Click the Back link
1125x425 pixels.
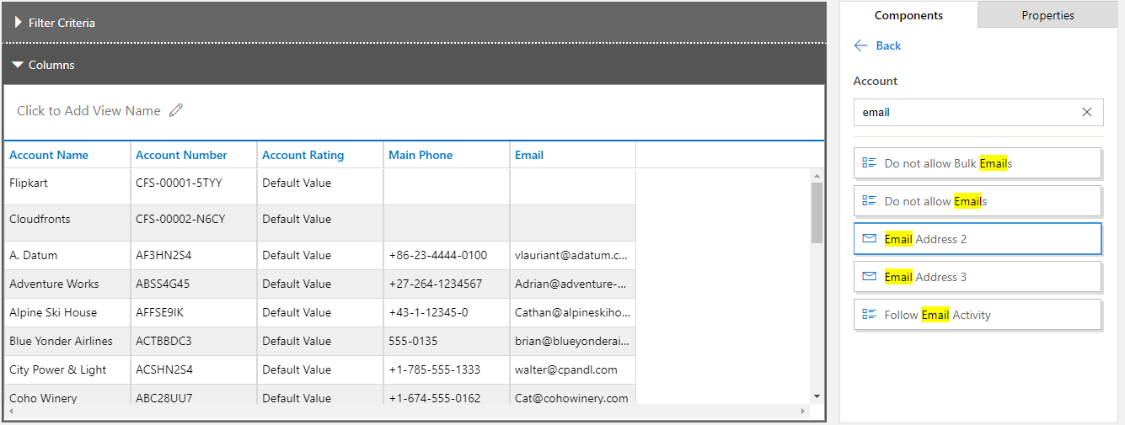888,45
